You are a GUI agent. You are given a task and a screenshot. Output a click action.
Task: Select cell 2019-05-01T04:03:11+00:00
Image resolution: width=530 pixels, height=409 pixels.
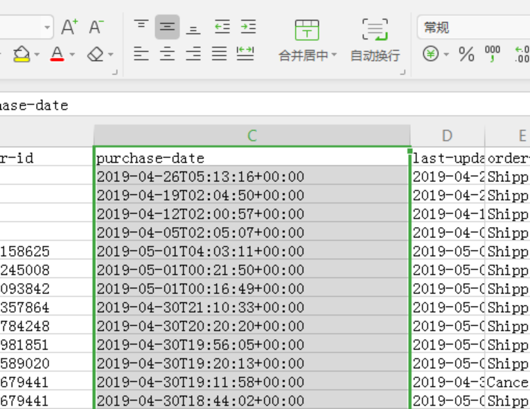251,251
